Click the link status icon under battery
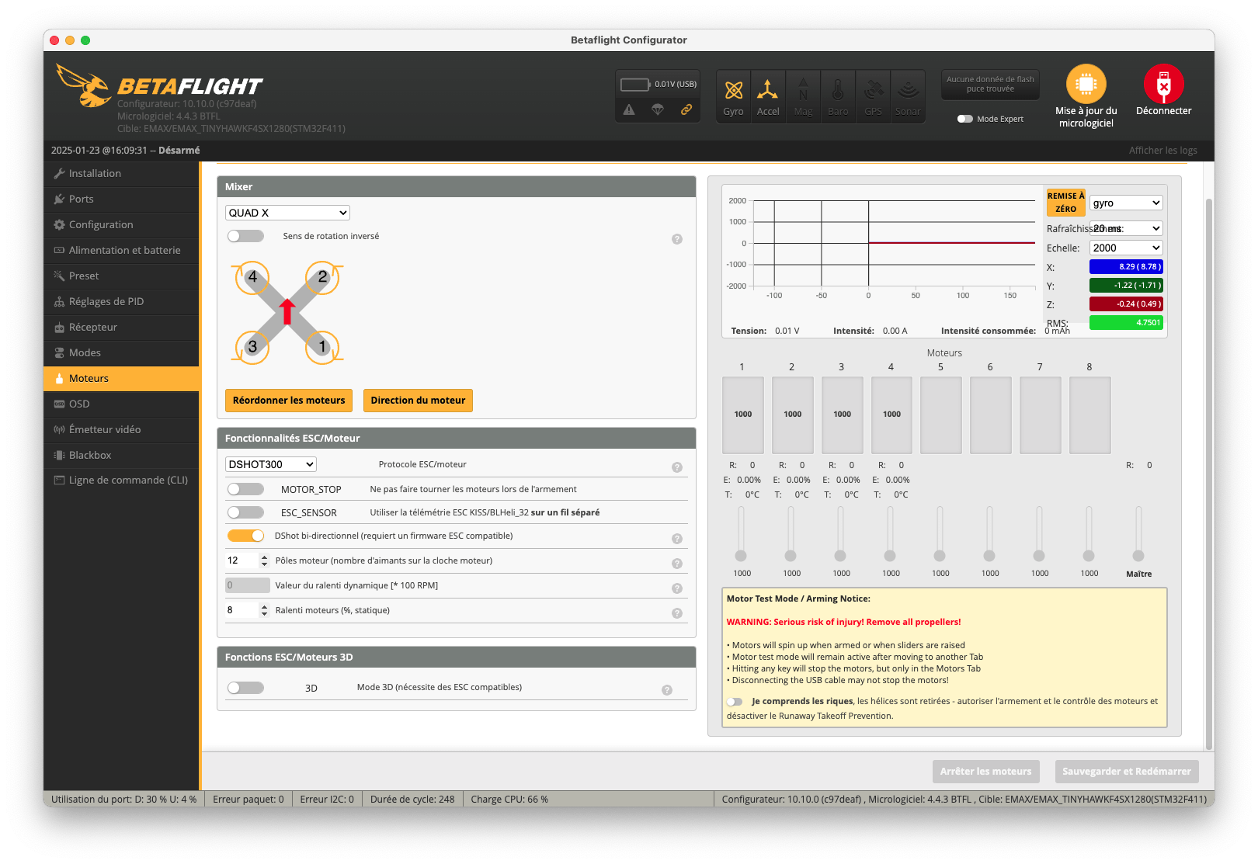Viewport: 1258px width, 864px height. (686, 109)
